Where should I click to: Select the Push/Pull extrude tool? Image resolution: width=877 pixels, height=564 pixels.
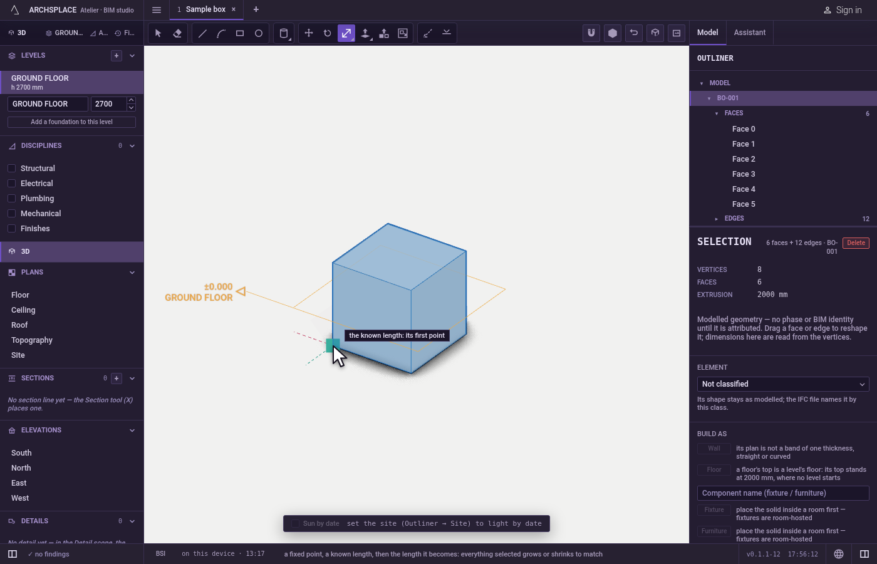coord(365,33)
